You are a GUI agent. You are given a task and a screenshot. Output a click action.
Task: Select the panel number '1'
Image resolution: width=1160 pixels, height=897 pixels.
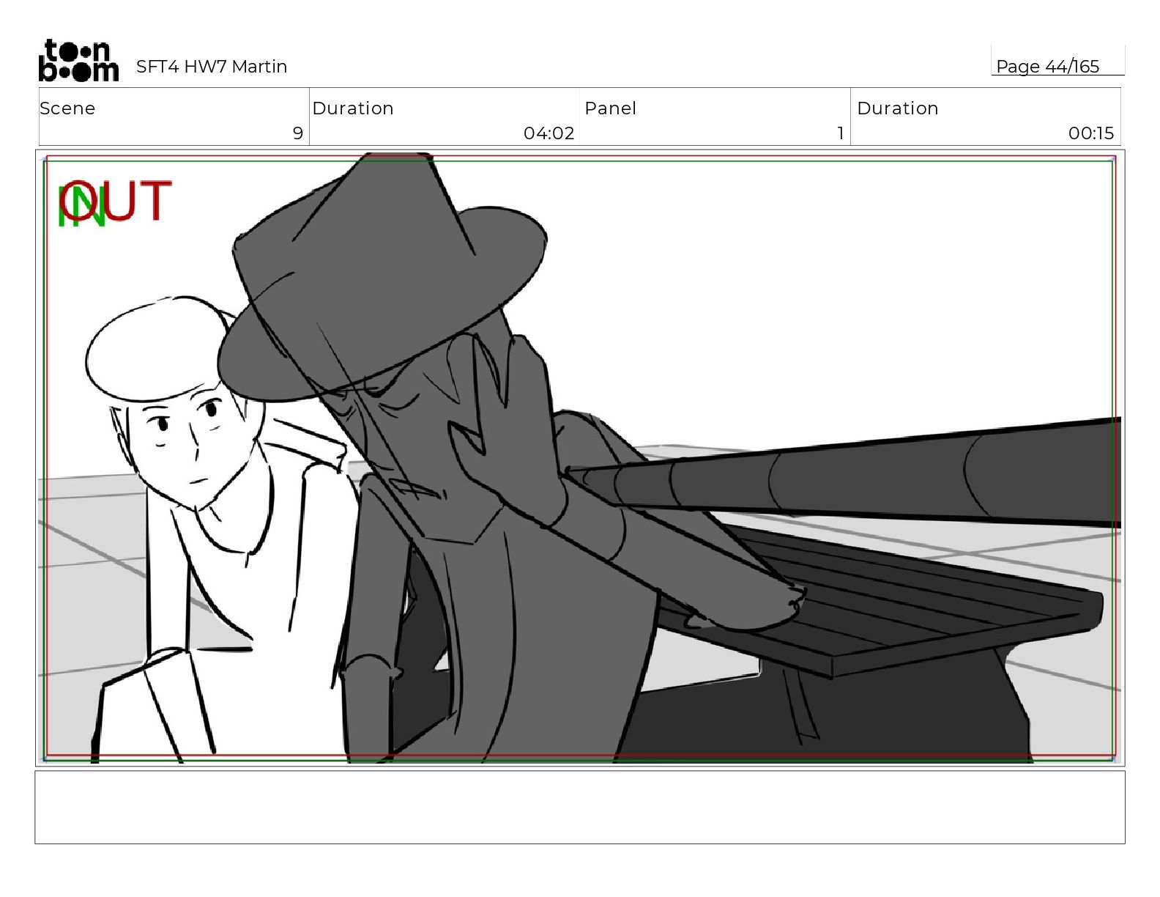pyautogui.click(x=841, y=133)
